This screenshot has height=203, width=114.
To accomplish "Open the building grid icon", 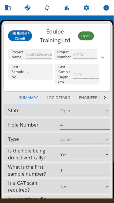I will pyautogui.click(x=8, y=8).
